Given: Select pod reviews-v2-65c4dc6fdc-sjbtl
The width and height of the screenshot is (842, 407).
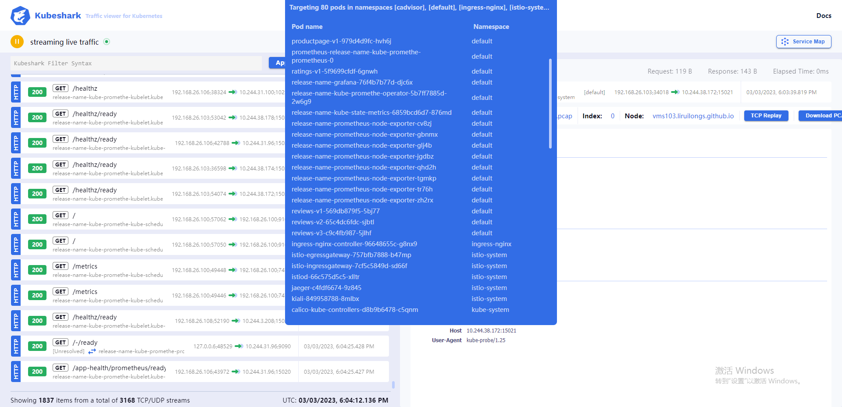Looking at the screenshot, I should tap(333, 222).
